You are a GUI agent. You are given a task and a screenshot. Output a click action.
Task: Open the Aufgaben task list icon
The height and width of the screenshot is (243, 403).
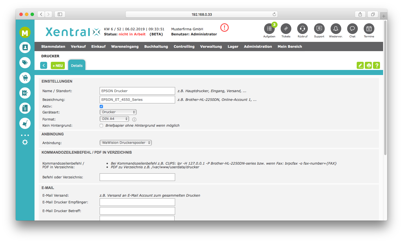tap(269, 29)
